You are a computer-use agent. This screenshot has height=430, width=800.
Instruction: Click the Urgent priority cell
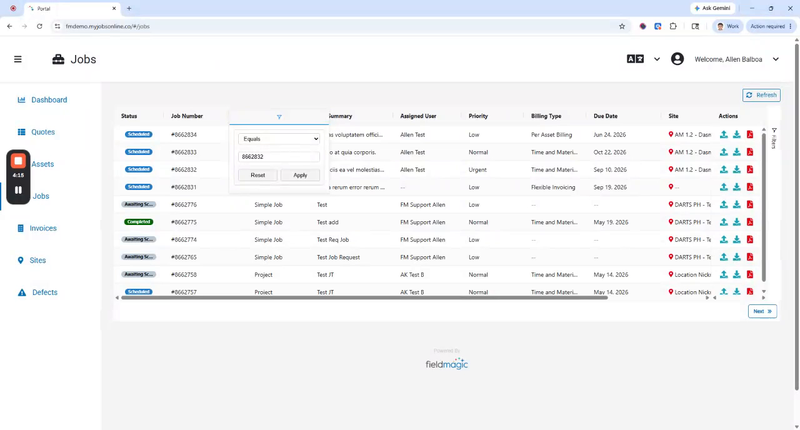click(x=477, y=169)
